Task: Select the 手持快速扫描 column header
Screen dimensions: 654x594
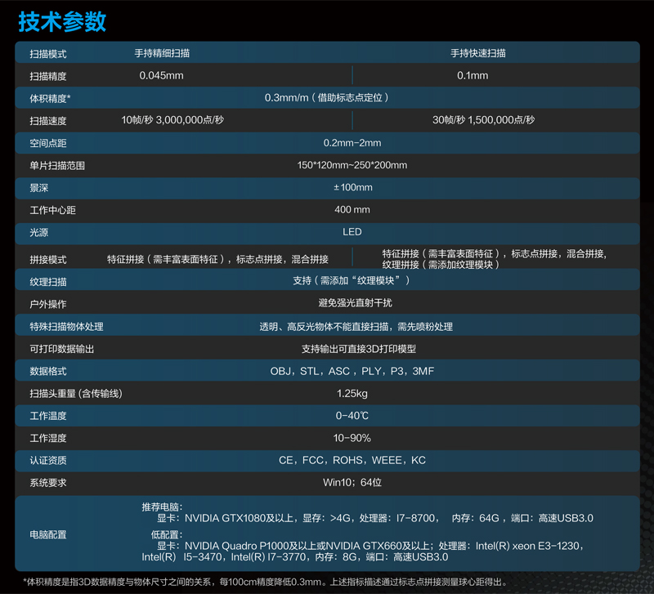Action: [477, 54]
